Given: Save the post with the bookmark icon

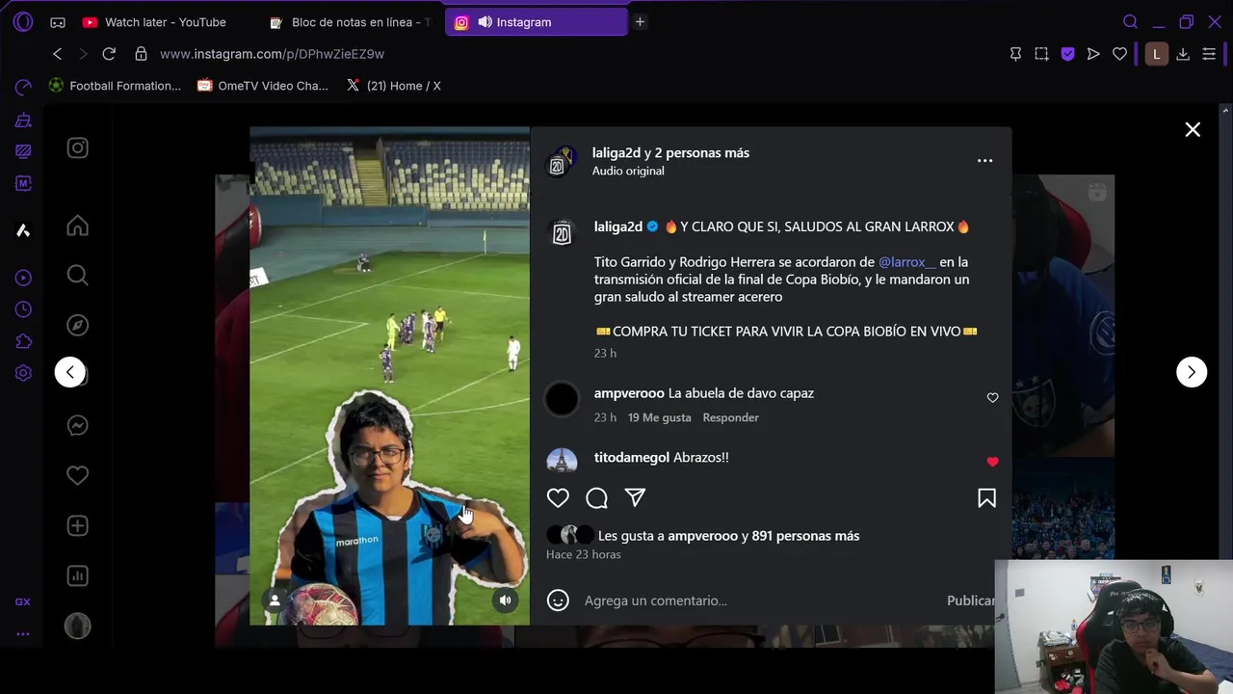Looking at the screenshot, I should (x=986, y=498).
